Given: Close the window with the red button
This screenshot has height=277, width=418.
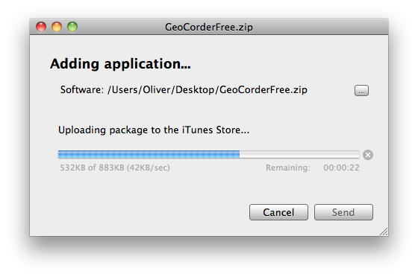Looking at the screenshot, I should click(41, 27).
